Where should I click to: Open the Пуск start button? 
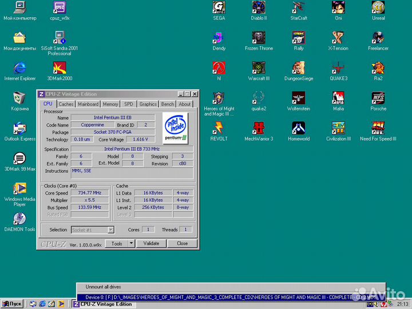[12, 304]
